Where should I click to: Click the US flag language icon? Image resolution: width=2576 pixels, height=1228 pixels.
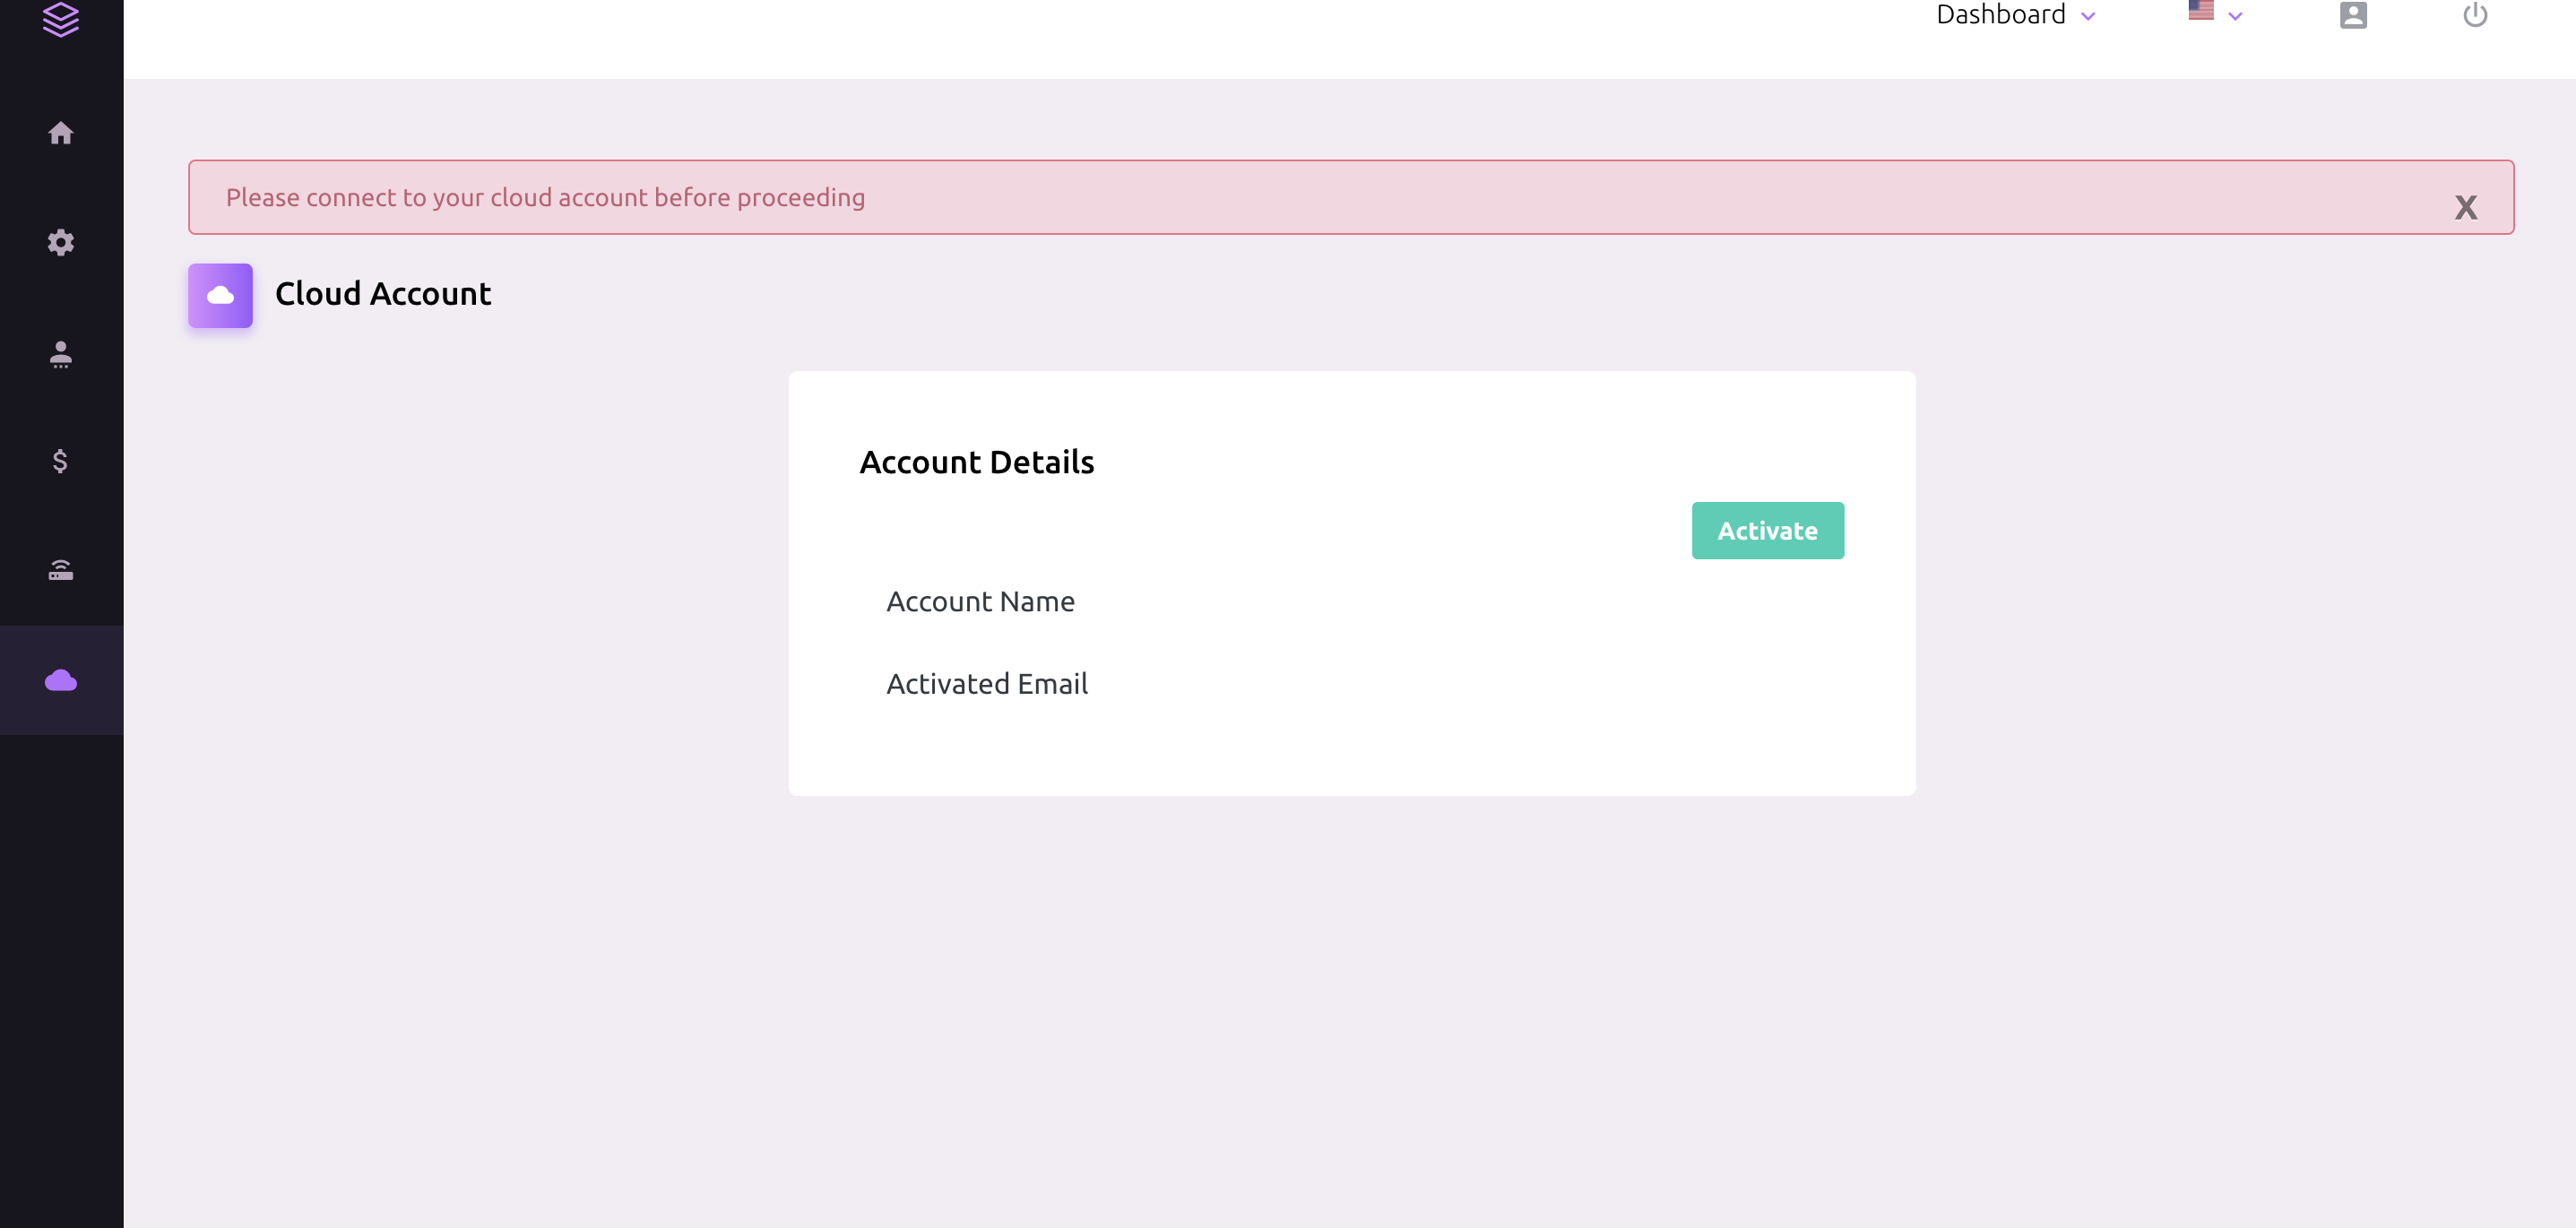(x=2201, y=11)
